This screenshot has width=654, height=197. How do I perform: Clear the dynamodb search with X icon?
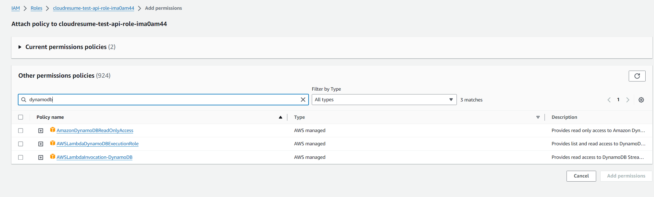(303, 100)
